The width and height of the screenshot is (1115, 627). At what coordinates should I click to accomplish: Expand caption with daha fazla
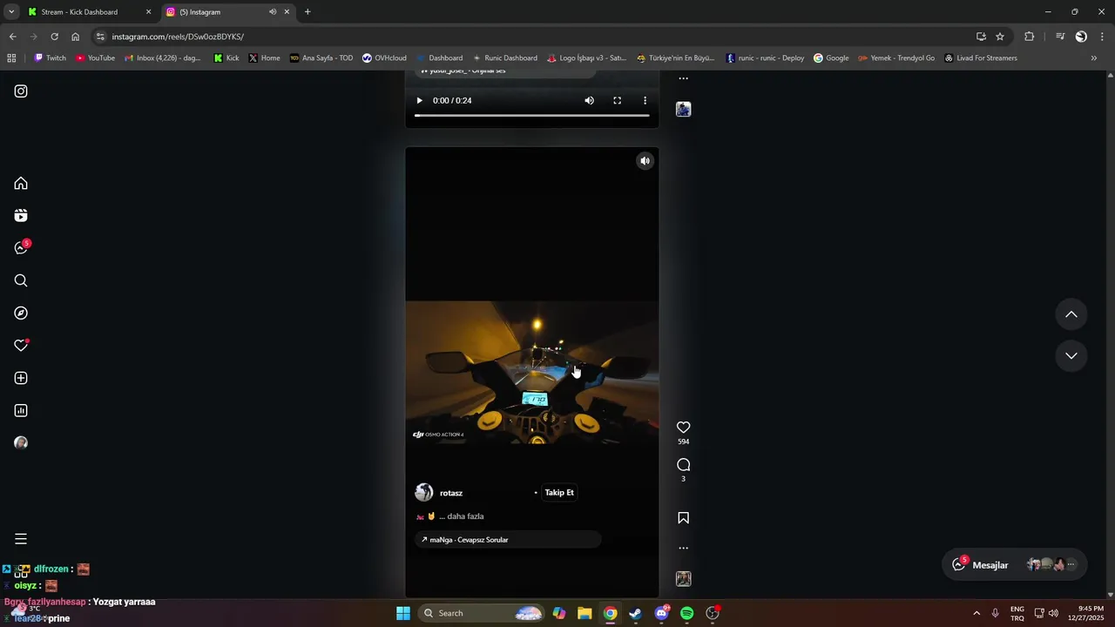pos(466,516)
